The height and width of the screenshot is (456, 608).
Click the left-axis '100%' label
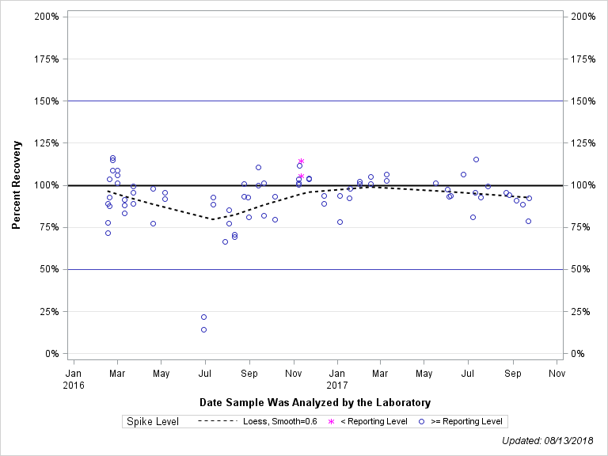[x=47, y=185]
